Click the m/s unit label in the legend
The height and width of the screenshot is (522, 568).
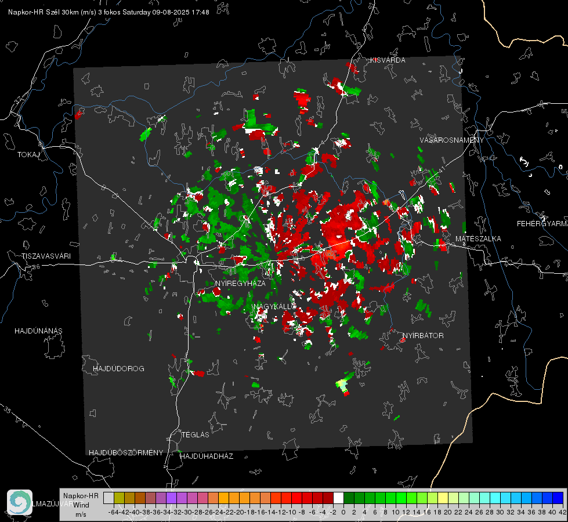pyautogui.click(x=81, y=514)
